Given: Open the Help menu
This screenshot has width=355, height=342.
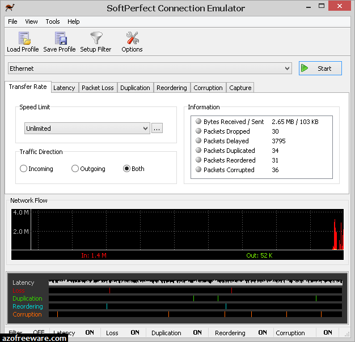Looking at the screenshot, I should click(74, 22).
